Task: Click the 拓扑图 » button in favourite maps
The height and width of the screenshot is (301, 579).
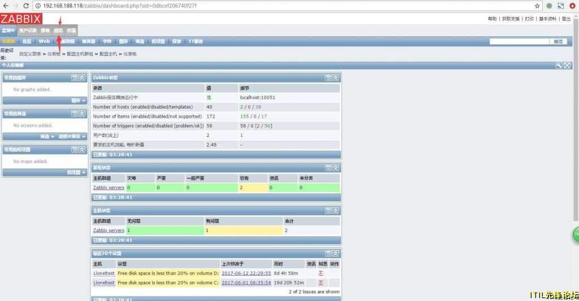Action: 76,173
